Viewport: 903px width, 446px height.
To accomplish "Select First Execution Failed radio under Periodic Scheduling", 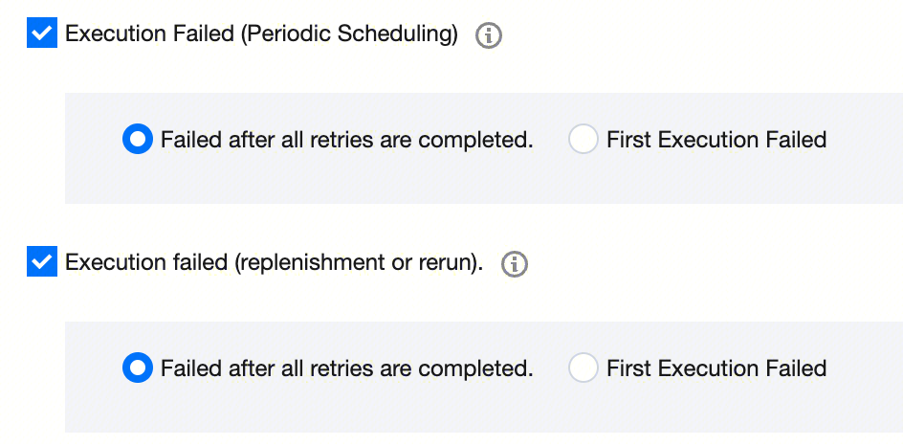I will point(583,140).
